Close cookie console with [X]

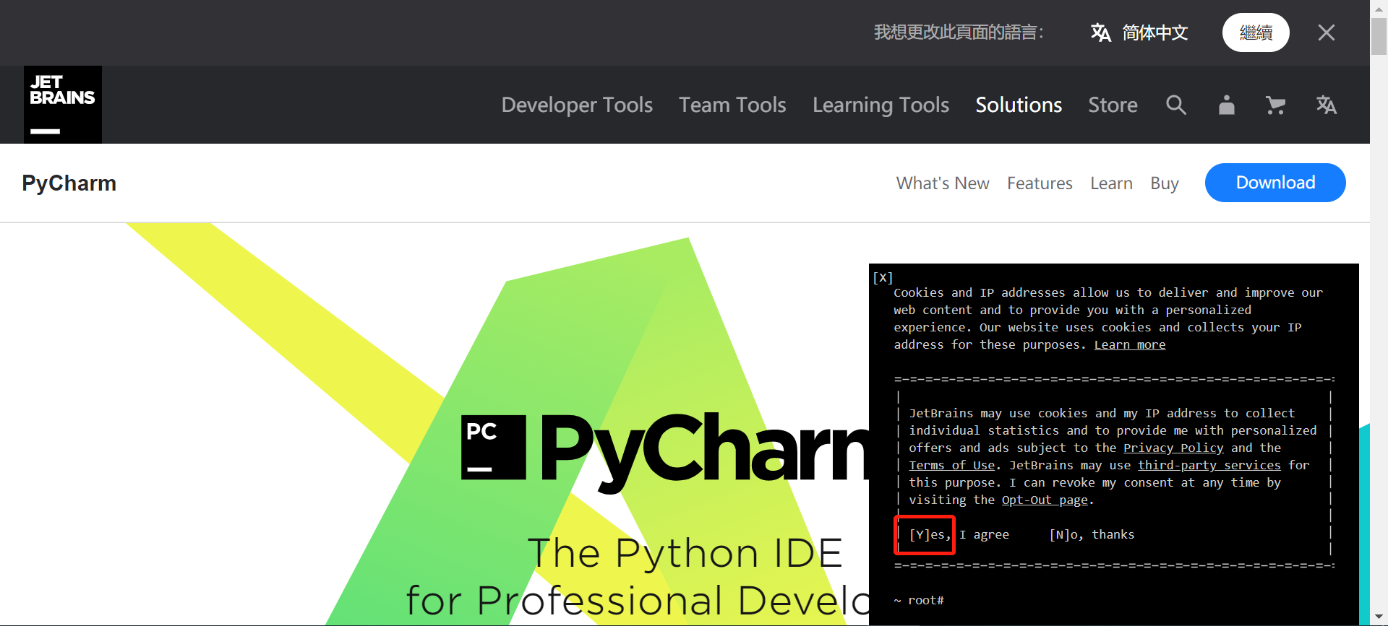click(x=883, y=277)
